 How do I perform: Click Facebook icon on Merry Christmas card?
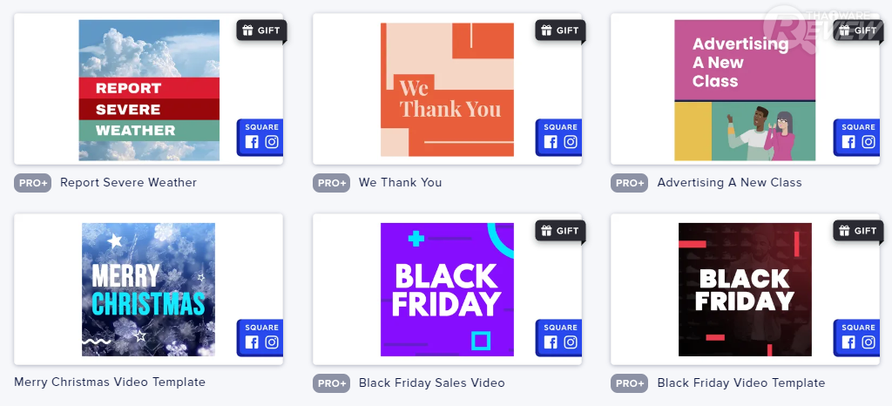252,343
